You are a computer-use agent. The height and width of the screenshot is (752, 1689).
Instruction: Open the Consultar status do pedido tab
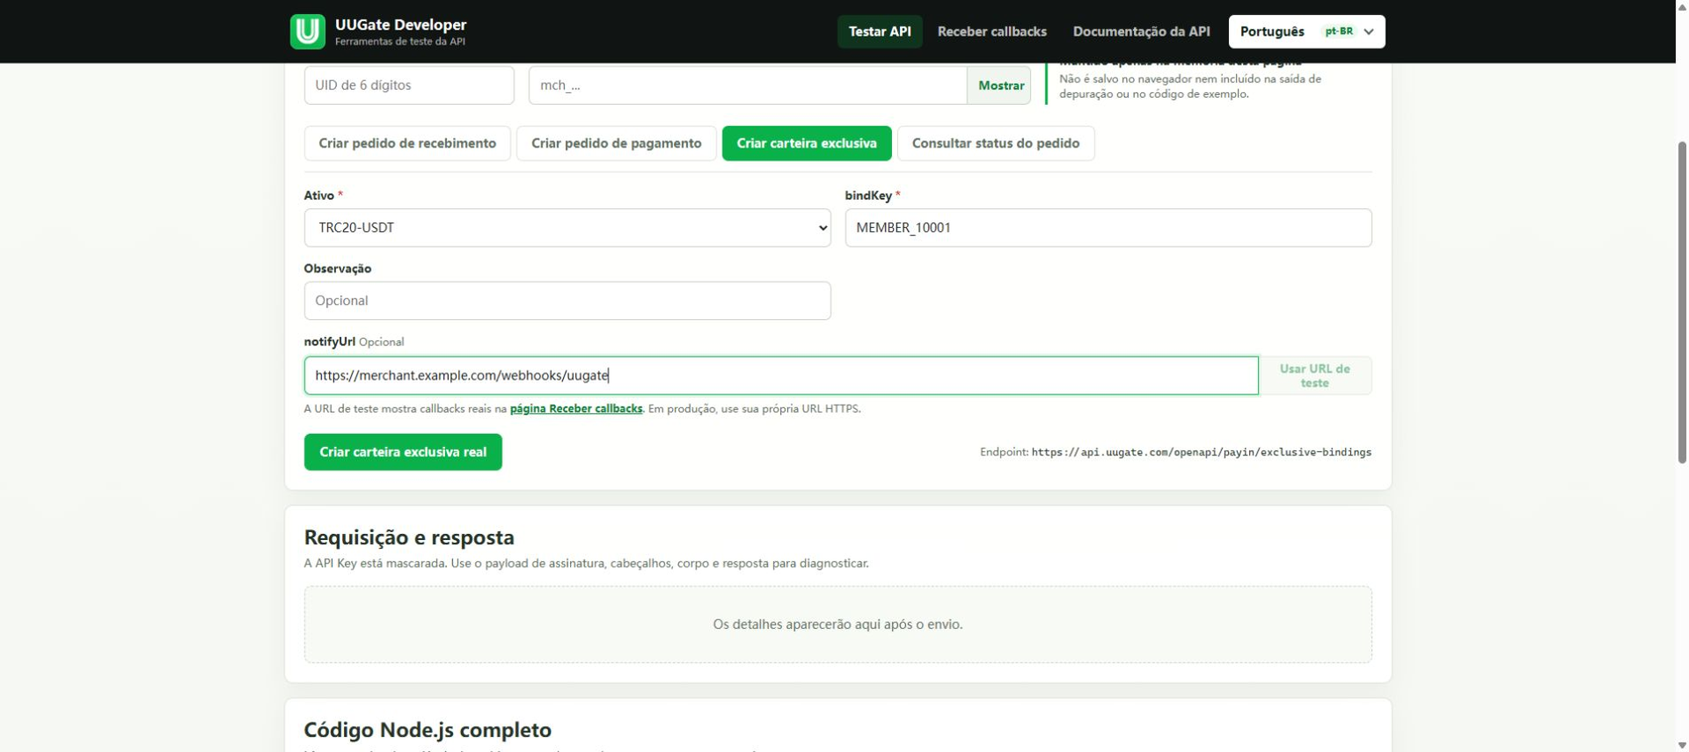[x=996, y=143]
